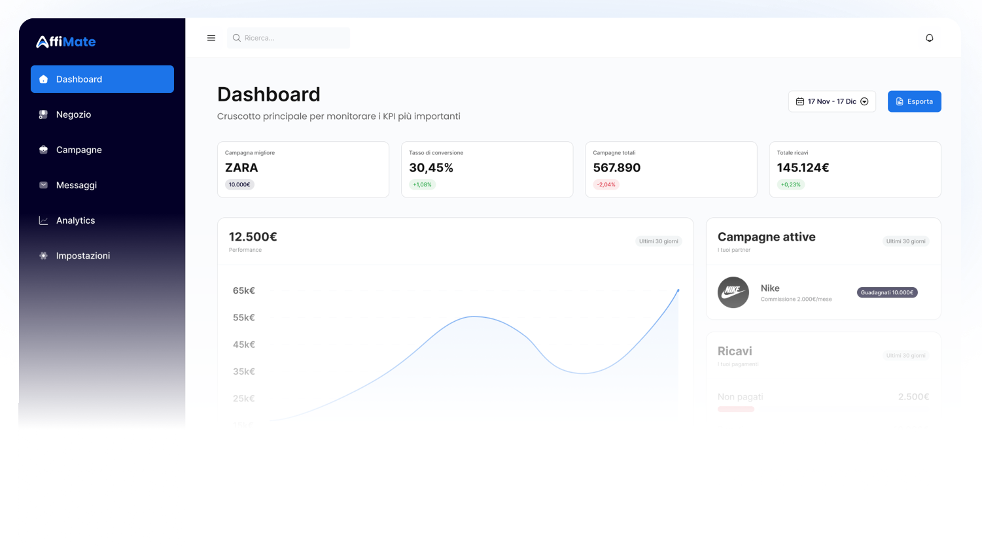Open Impostazioni with the gear icon

tap(43, 255)
